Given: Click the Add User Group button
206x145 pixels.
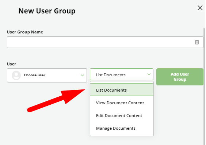Looking at the screenshot, I should [x=180, y=77].
